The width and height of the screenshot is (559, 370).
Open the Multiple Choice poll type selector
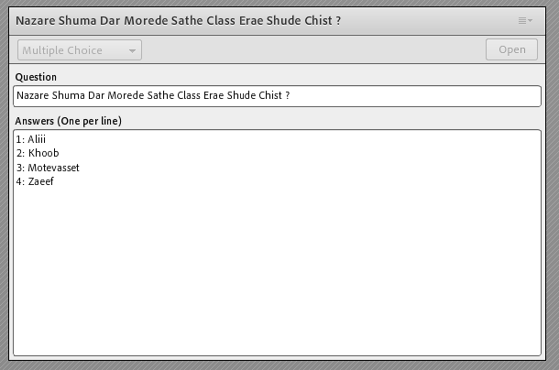point(79,50)
